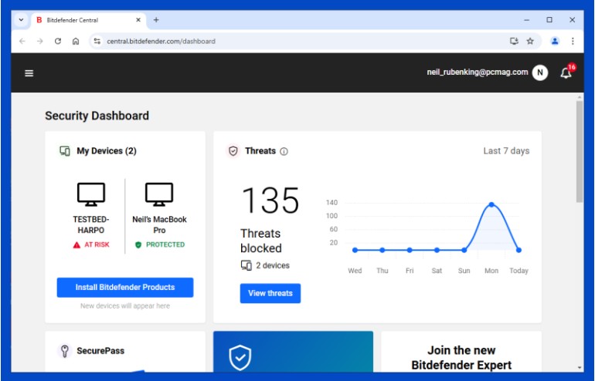This screenshot has height=381, width=595.
Task: Click the install app icon in the address bar
Action: 514,41
